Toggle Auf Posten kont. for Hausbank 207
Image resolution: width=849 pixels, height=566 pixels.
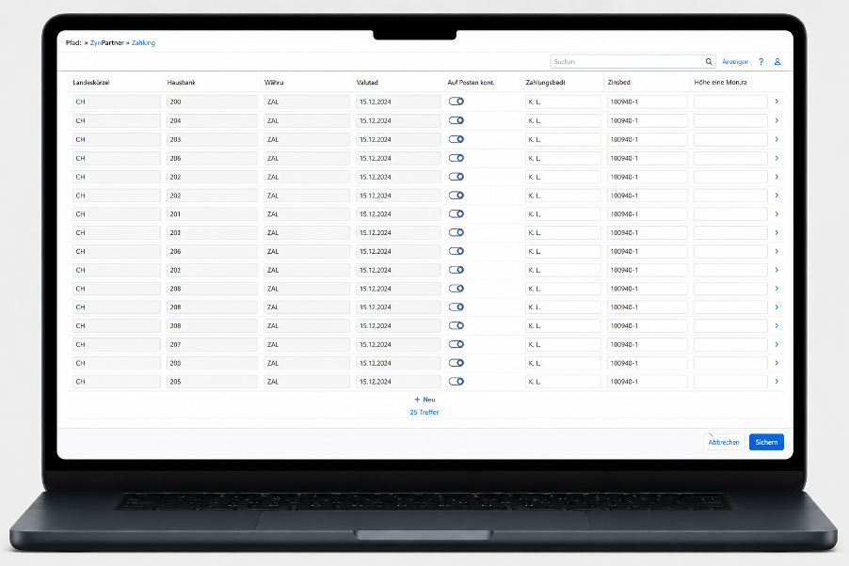(456, 344)
